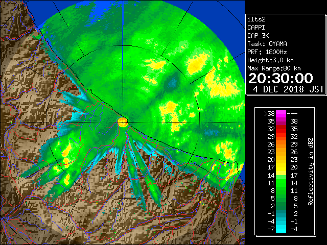
Task: Pick the red 32–35 dBZ legend swatch
Action: tap(281, 129)
